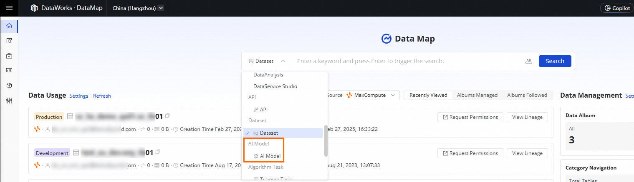
Task: Switch to Recently Viewed tab
Action: [428, 95]
